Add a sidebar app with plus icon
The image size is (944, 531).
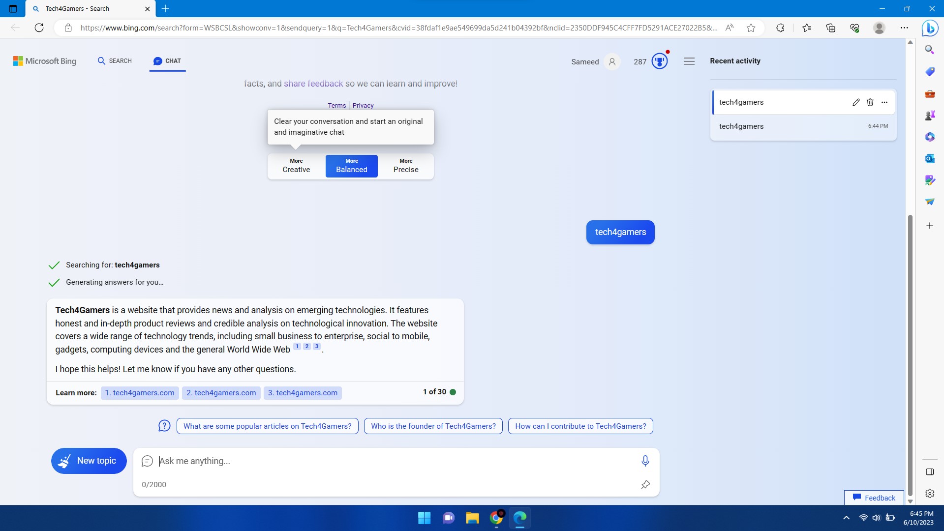929,226
